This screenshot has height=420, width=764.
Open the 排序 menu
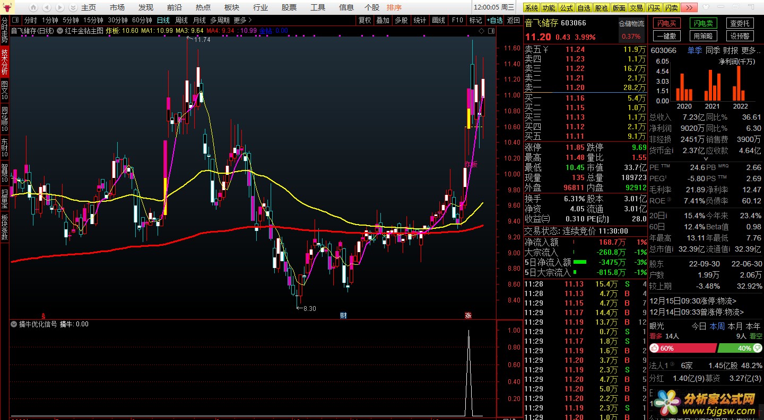click(x=394, y=7)
